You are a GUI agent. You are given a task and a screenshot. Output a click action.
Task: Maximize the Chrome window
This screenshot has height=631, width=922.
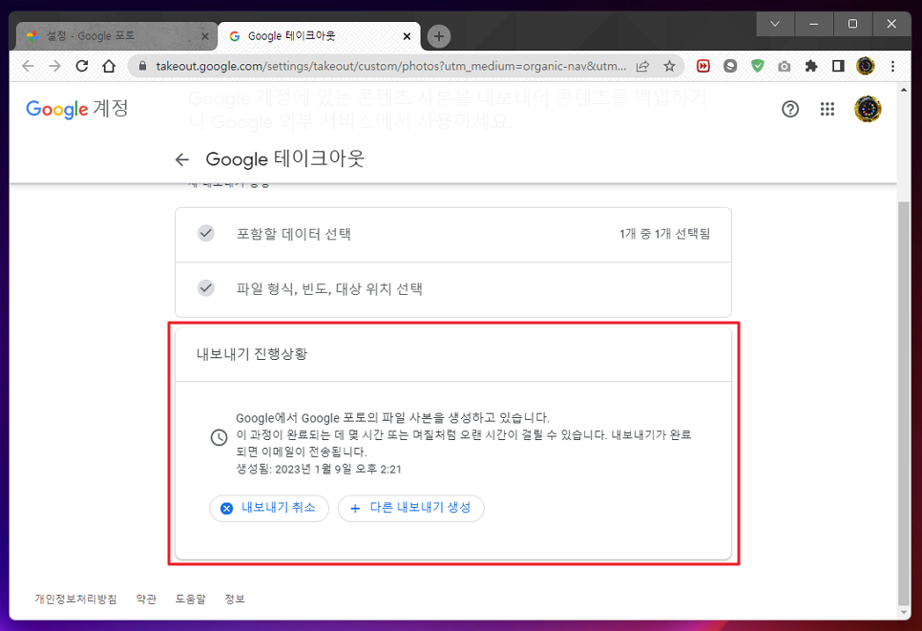(x=852, y=24)
